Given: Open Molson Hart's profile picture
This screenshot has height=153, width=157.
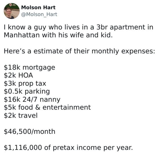Looking at the screenshot, I should coord(12,11).
